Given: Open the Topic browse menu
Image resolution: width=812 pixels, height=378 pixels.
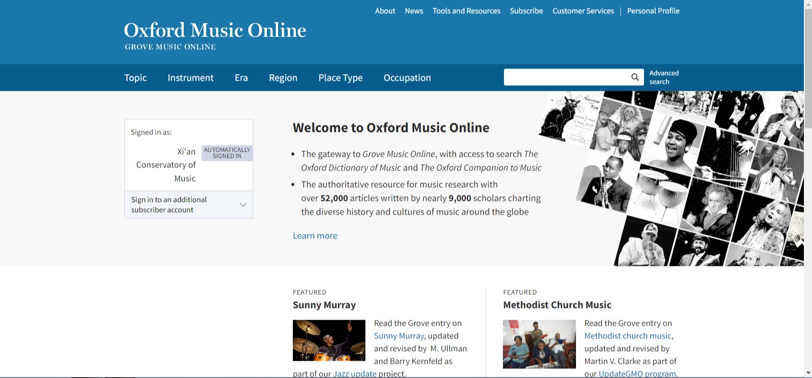Looking at the screenshot, I should (136, 78).
